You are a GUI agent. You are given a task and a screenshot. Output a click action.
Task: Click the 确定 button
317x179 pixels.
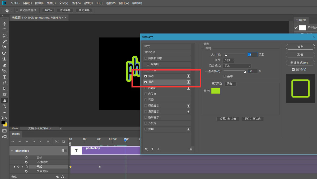[x=300, y=46]
